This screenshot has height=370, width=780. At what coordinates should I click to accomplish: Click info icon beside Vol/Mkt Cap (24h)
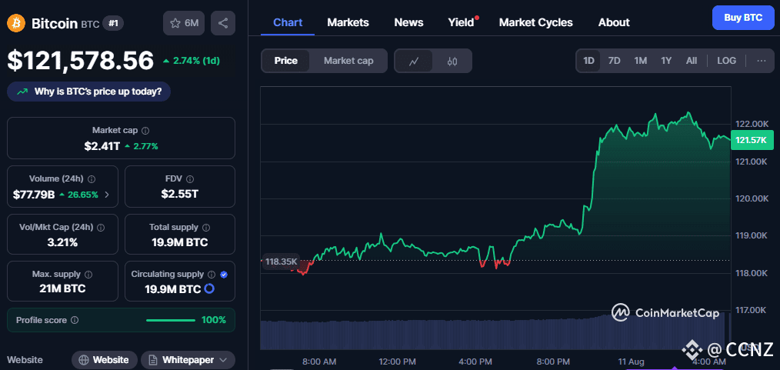click(x=101, y=227)
